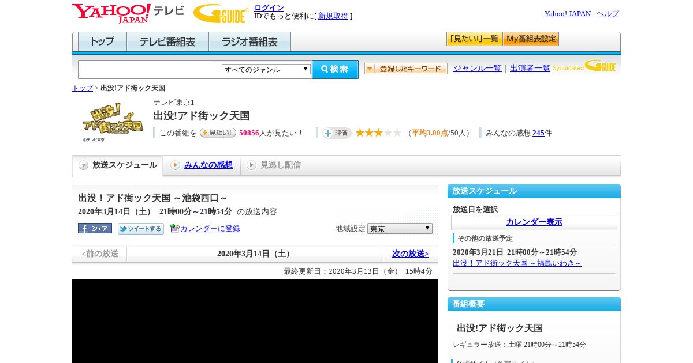The image size is (693, 363).
Task: Click the star rating display
Action: coord(378,133)
